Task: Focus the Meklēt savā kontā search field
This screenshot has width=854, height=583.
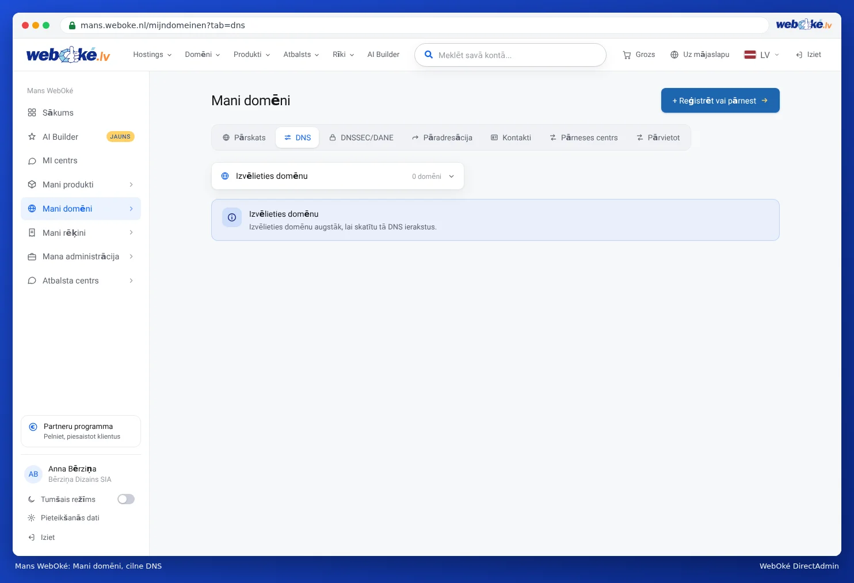Action: point(510,55)
